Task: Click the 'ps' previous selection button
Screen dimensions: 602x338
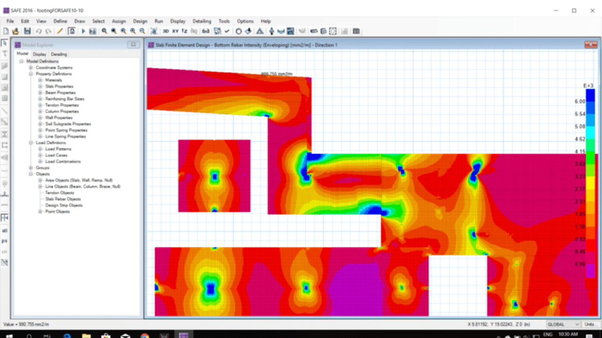Action: coord(5,241)
